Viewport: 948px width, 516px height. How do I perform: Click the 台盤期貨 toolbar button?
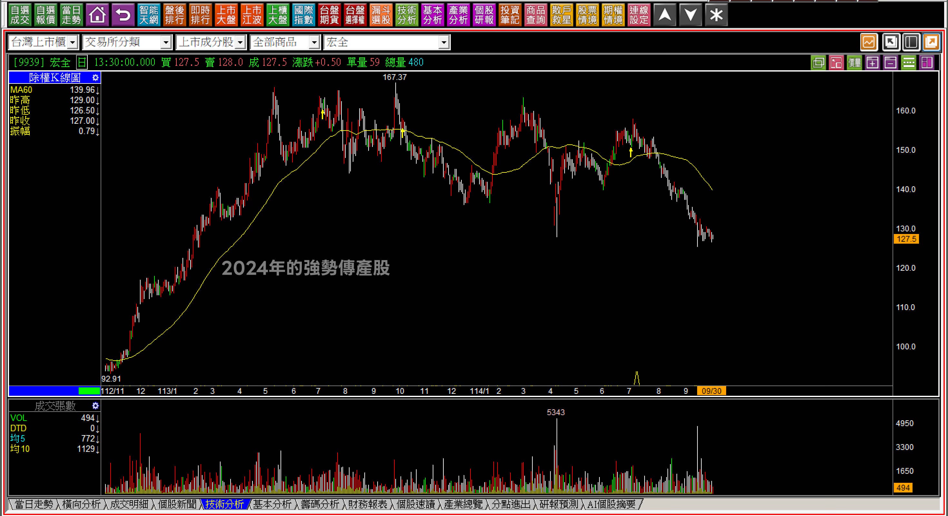coord(329,15)
